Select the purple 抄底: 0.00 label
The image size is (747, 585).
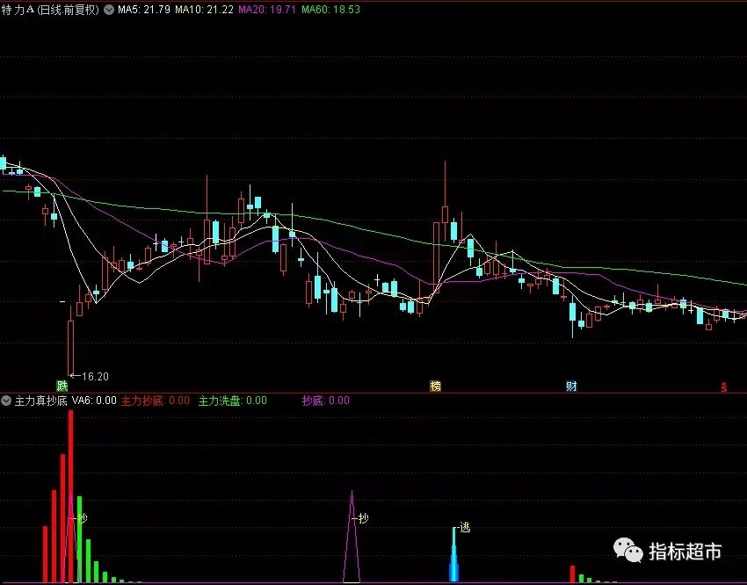(326, 401)
